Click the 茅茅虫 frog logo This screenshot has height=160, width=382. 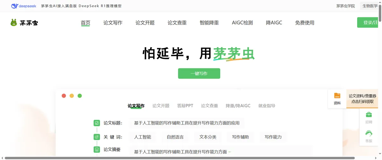pyautogui.click(x=24, y=22)
